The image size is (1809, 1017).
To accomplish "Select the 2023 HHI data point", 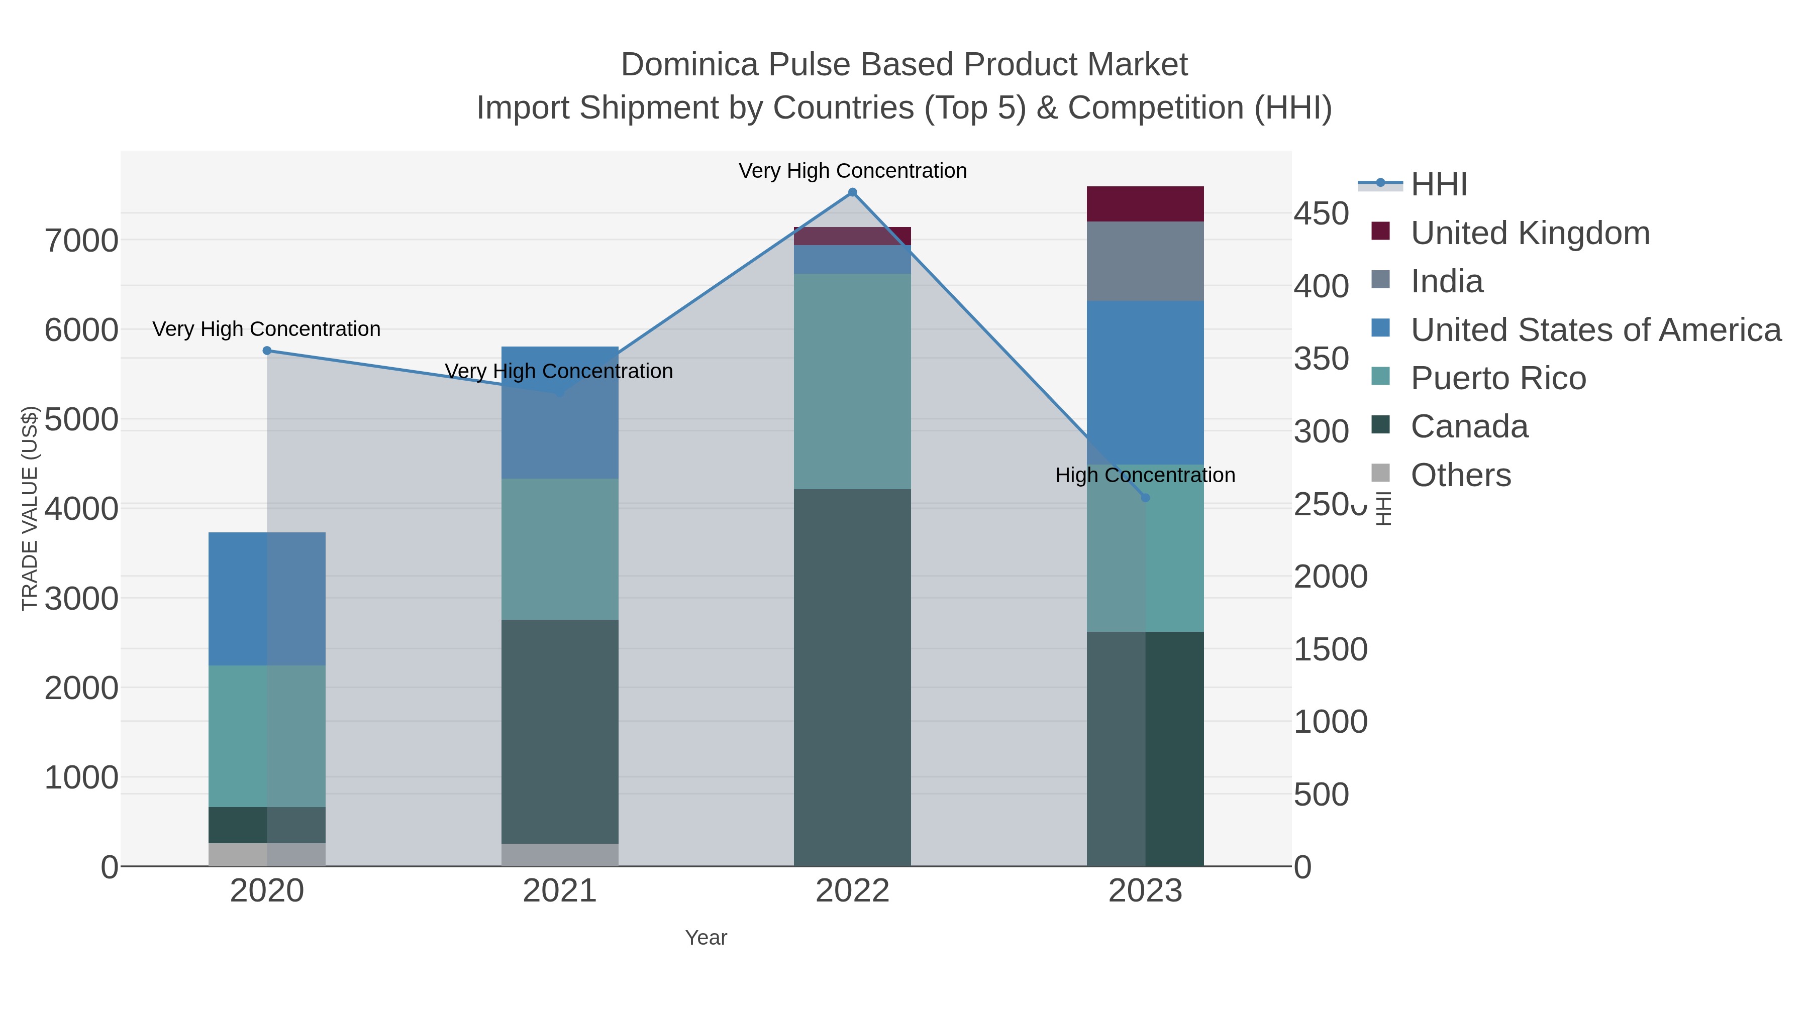I will pos(1145,498).
